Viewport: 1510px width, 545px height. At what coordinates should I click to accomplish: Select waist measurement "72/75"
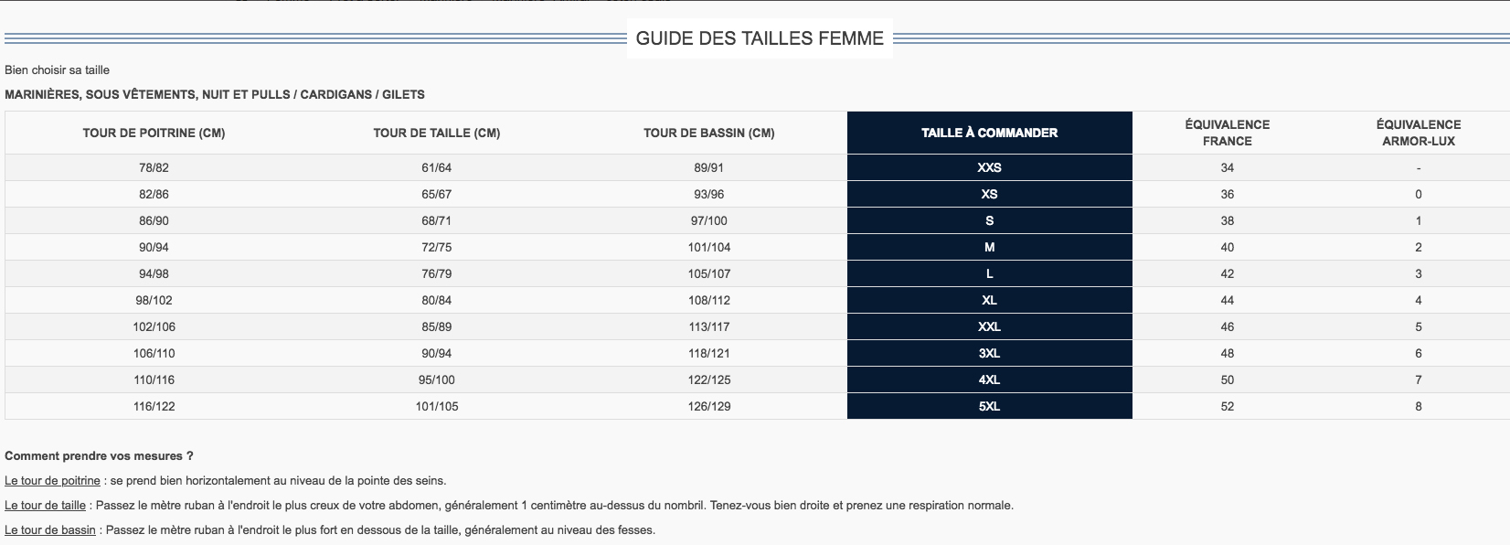tap(437, 247)
